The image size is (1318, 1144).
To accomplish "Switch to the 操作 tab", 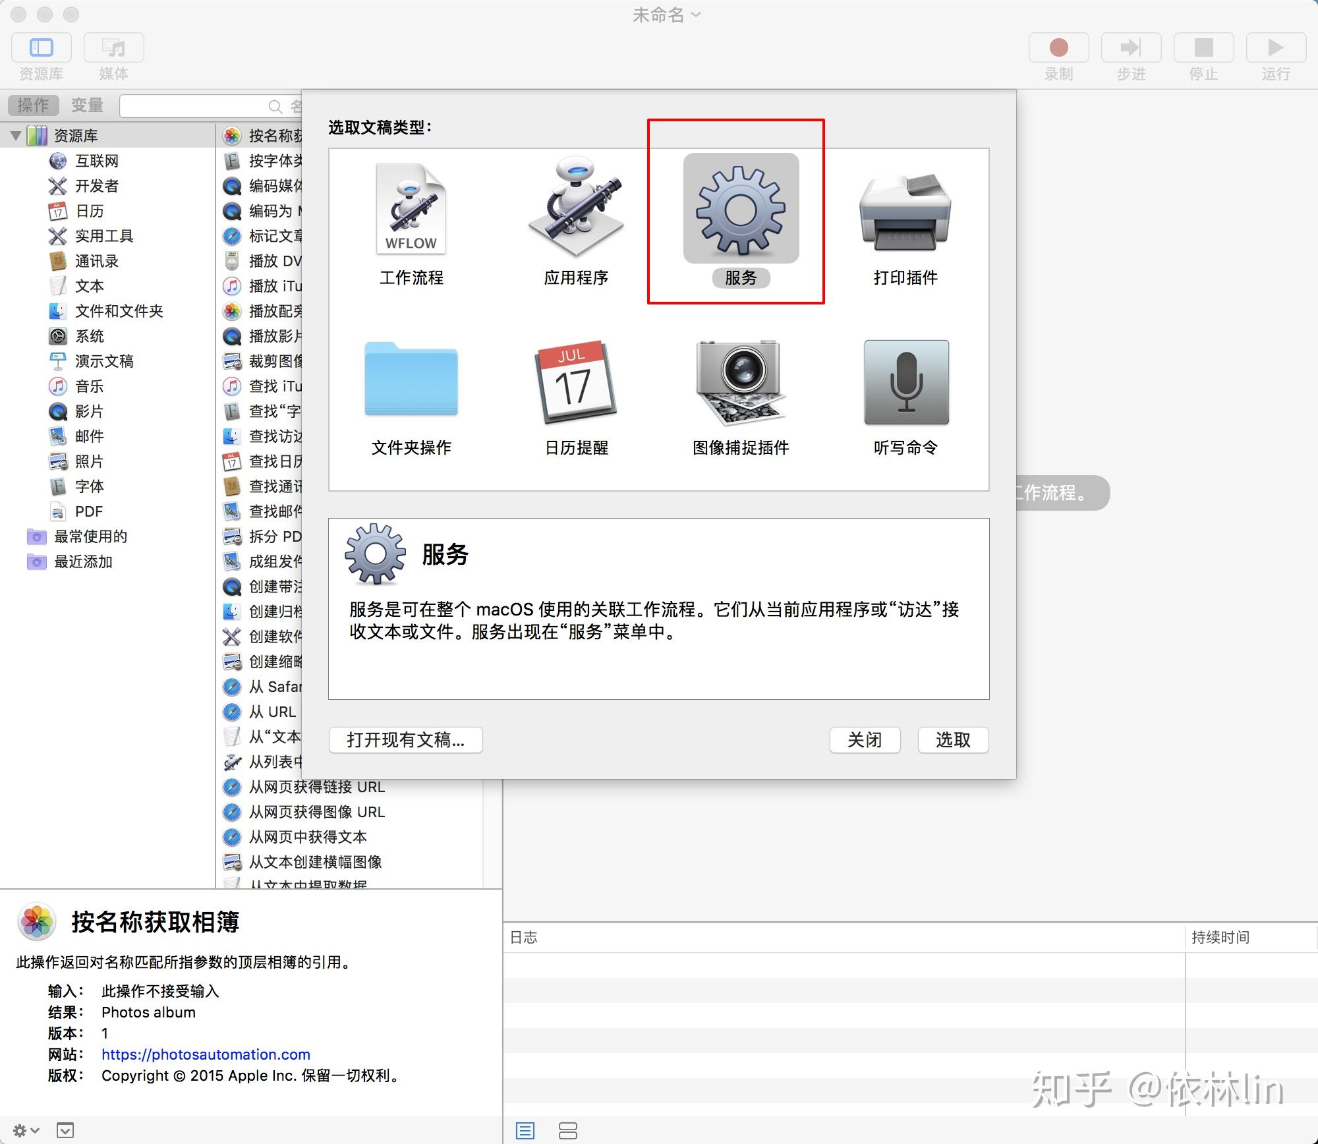I will (x=32, y=105).
